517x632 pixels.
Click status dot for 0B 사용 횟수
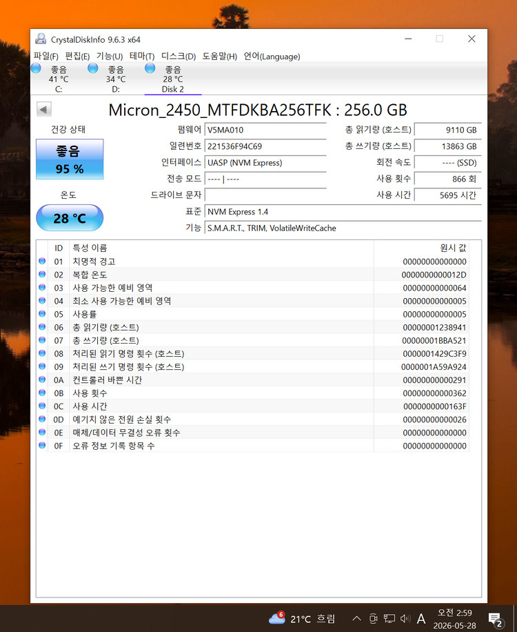(42, 393)
